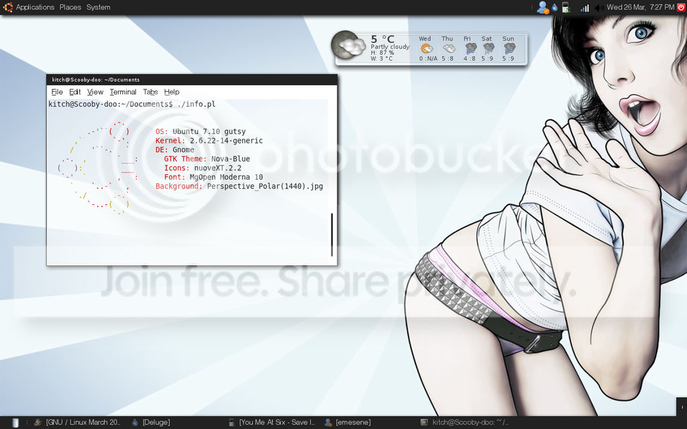Screen dimensions: 687x429
Task: Click the red power shutdown button
Action: [x=681, y=7]
